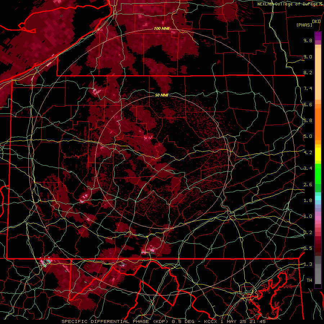
Task: Select the 5.8 value on the color scale
Action: coord(308,121)
